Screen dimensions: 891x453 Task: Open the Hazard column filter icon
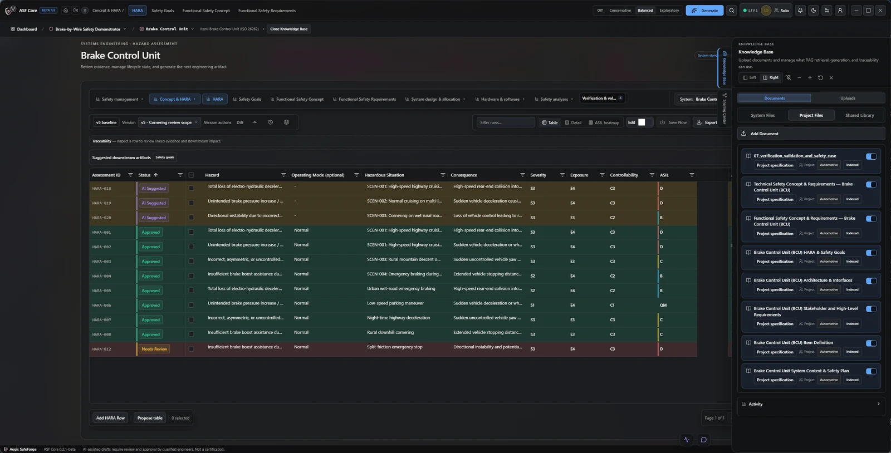(x=283, y=175)
